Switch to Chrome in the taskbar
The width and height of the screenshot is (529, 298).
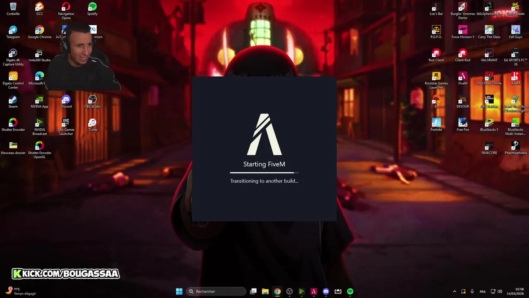point(277,291)
